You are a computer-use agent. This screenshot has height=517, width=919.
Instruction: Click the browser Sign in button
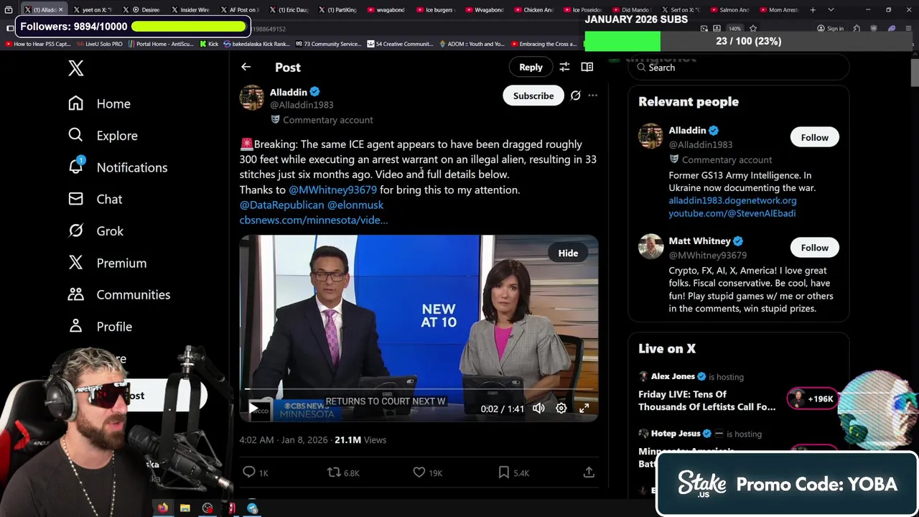click(830, 29)
